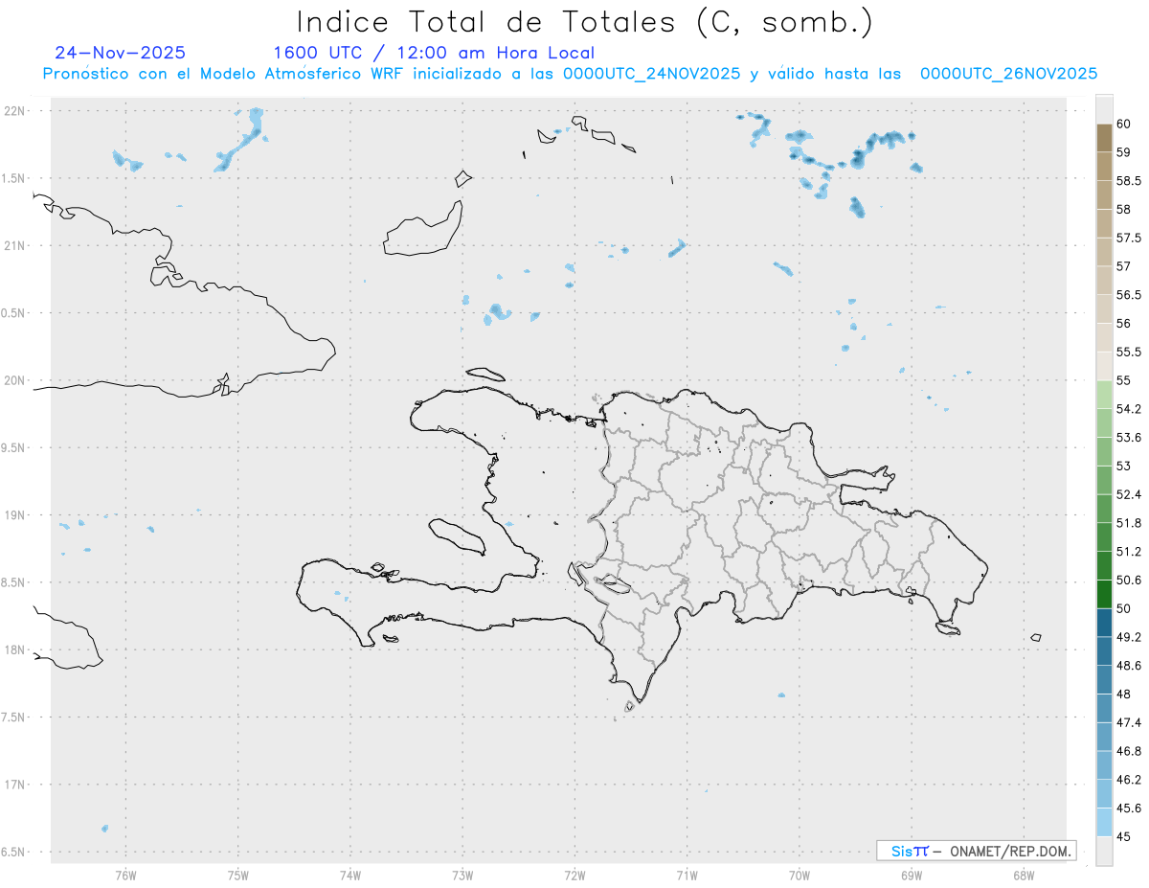The image size is (1149, 888).
Task: Click the colorbar label '55.5'
Action: click(1129, 352)
